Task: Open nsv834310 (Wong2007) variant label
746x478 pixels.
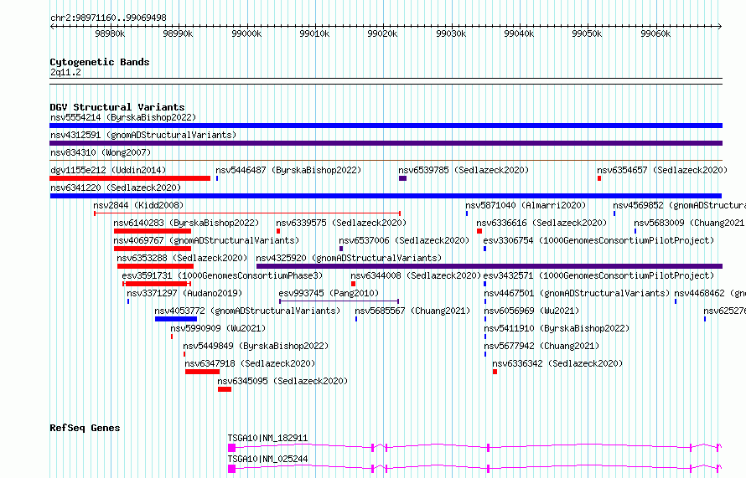Action: pyautogui.click(x=101, y=152)
